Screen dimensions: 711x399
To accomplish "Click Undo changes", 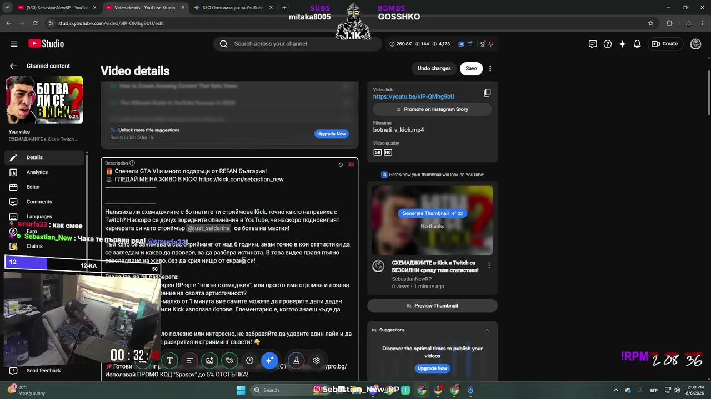I will [x=434, y=69].
